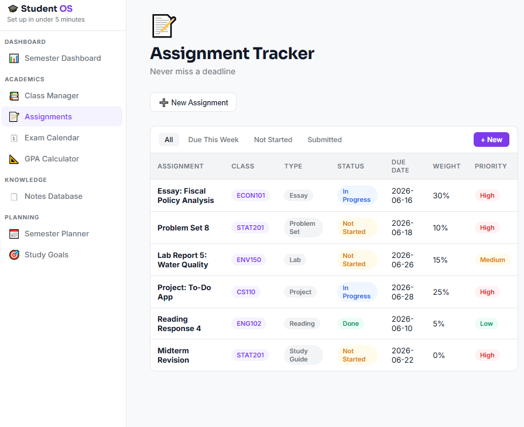Open the Exam Calendar page

pos(62,138)
